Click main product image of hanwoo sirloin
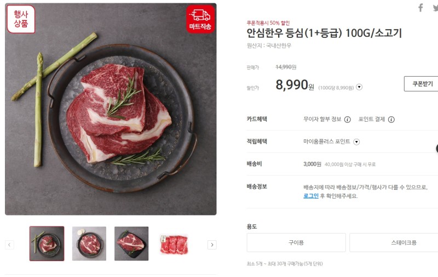 111,109
